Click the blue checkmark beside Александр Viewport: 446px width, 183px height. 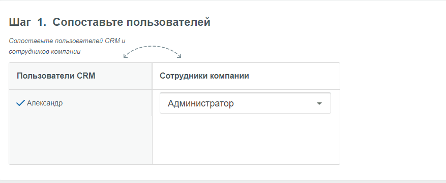(x=21, y=103)
